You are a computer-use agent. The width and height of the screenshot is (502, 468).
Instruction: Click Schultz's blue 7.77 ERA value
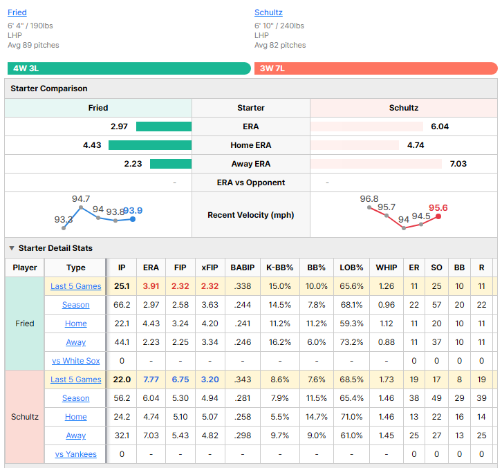point(151,380)
